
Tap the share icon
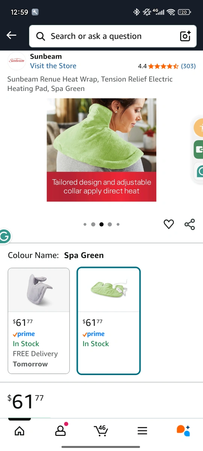189,224
